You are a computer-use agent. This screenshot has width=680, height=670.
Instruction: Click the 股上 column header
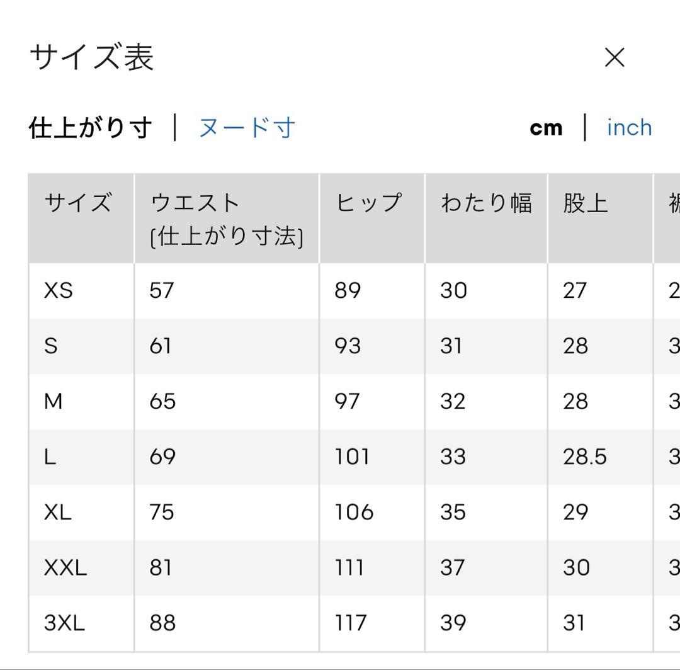[x=586, y=203]
